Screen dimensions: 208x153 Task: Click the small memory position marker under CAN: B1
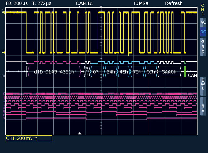(80, 6)
